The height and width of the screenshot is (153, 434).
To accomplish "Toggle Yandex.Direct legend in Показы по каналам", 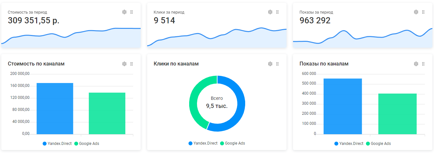I will (349, 143).
